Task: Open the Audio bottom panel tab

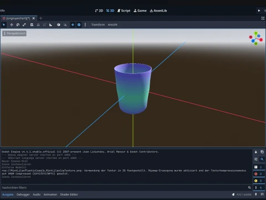Action: coord(37,194)
